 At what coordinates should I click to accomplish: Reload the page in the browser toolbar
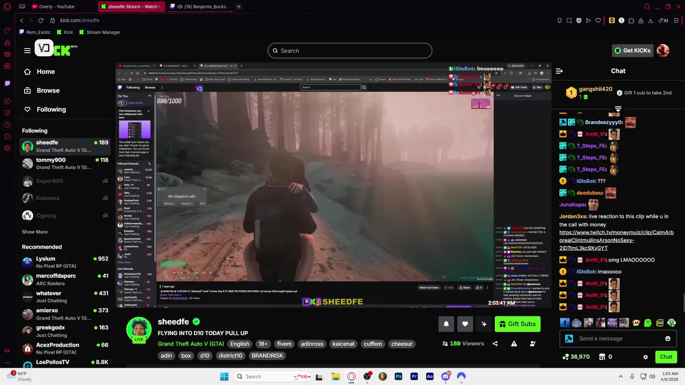(x=41, y=20)
